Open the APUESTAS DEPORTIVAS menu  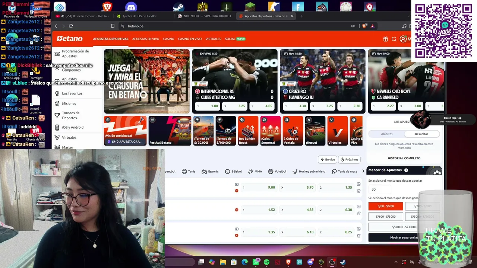111,39
